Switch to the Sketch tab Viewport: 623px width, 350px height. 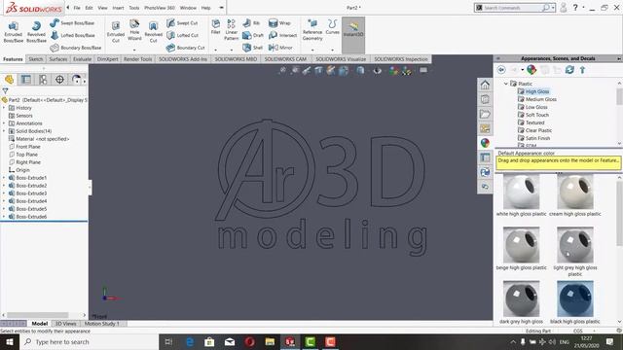click(x=36, y=59)
